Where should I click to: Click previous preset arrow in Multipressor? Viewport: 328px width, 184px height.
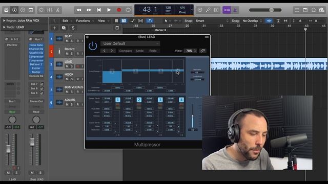104,51
